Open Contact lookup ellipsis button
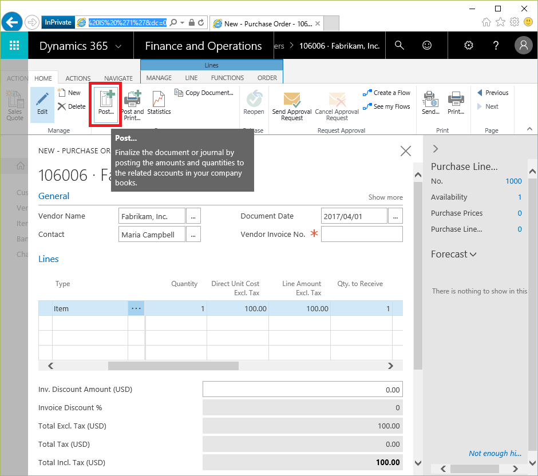 pyautogui.click(x=193, y=235)
